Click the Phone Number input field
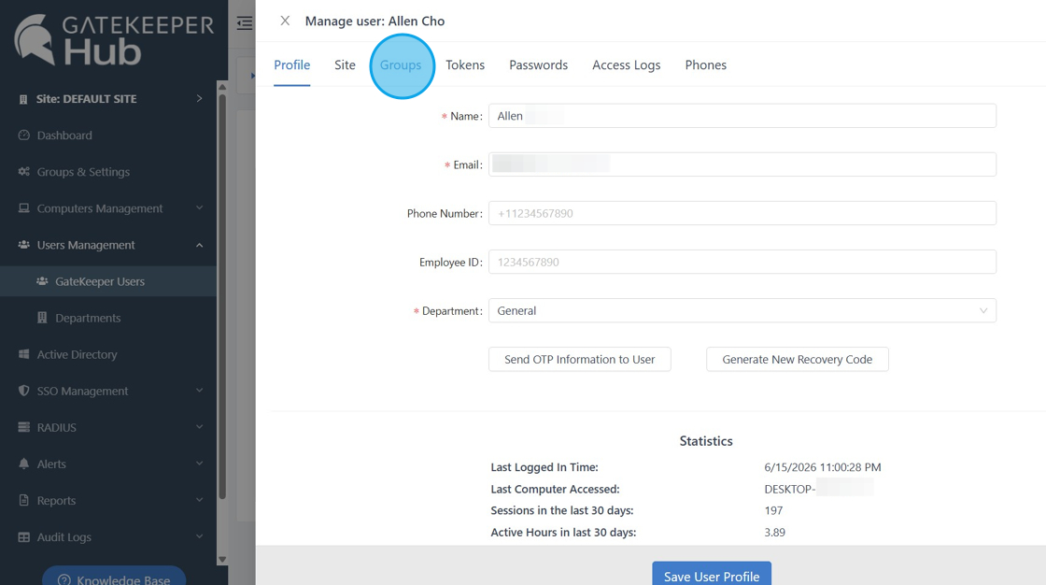Image resolution: width=1046 pixels, height=585 pixels. tap(742, 213)
